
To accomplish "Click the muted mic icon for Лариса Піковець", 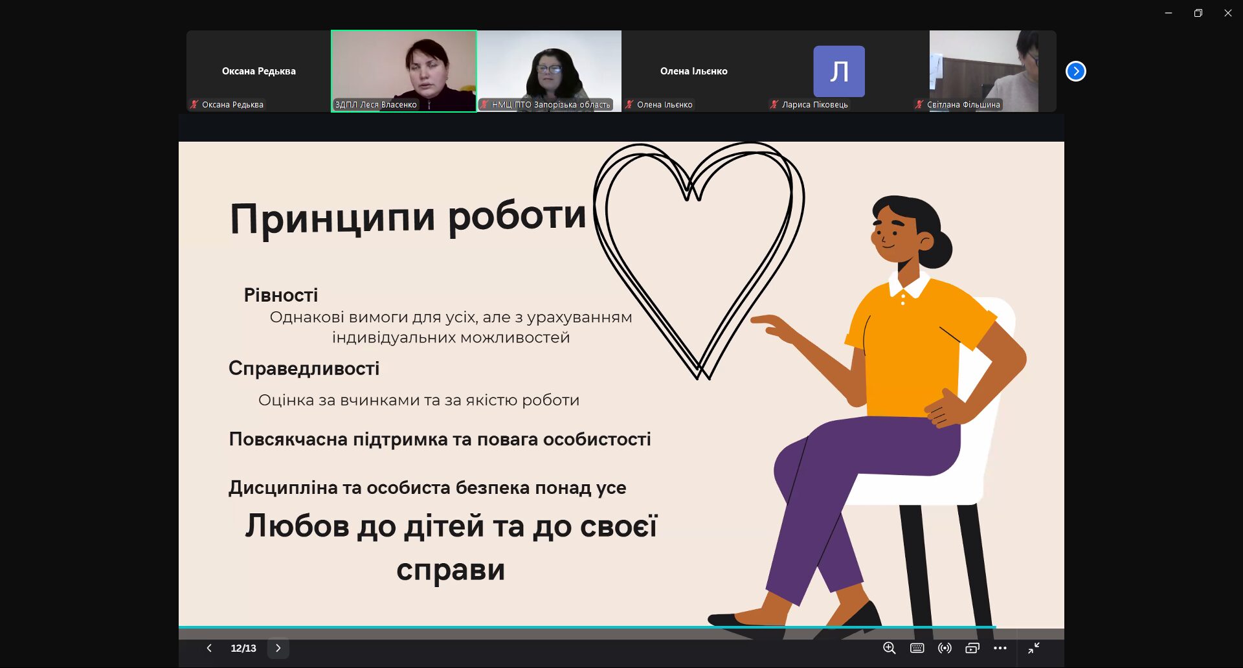I will click(x=774, y=104).
